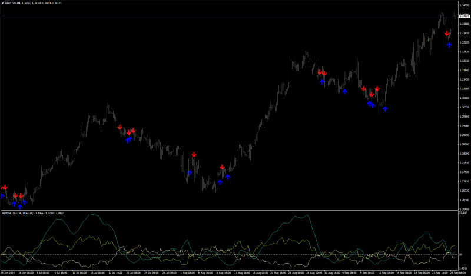Screen dimensions: 471x276
Task: Click the 1 Aug 08:00 time label
Action: 188,272
